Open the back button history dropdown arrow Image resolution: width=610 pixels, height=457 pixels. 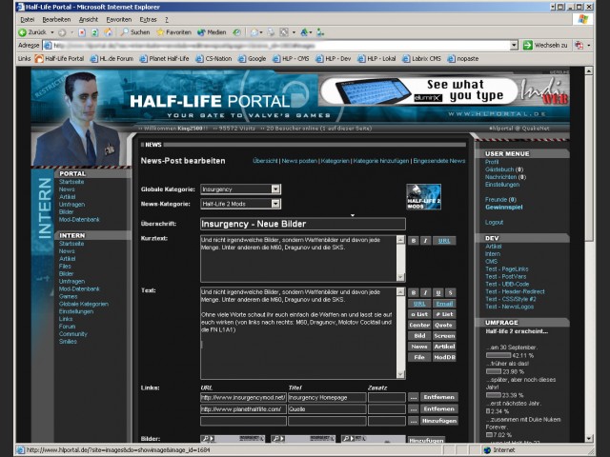tap(52, 32)
